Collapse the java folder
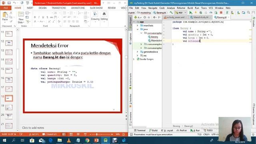 click(138, 29)
